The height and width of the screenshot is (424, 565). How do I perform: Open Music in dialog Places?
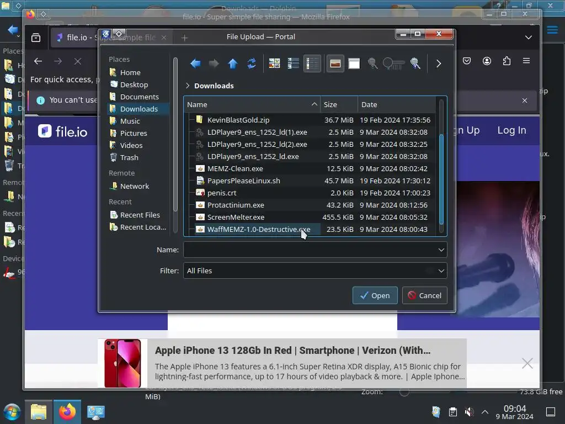point(137,121)
